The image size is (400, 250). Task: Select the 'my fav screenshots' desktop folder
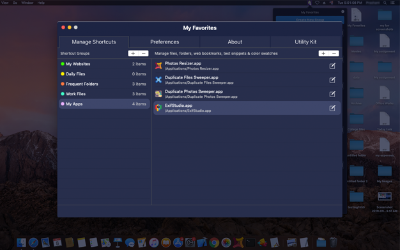[x=385, y=19]
